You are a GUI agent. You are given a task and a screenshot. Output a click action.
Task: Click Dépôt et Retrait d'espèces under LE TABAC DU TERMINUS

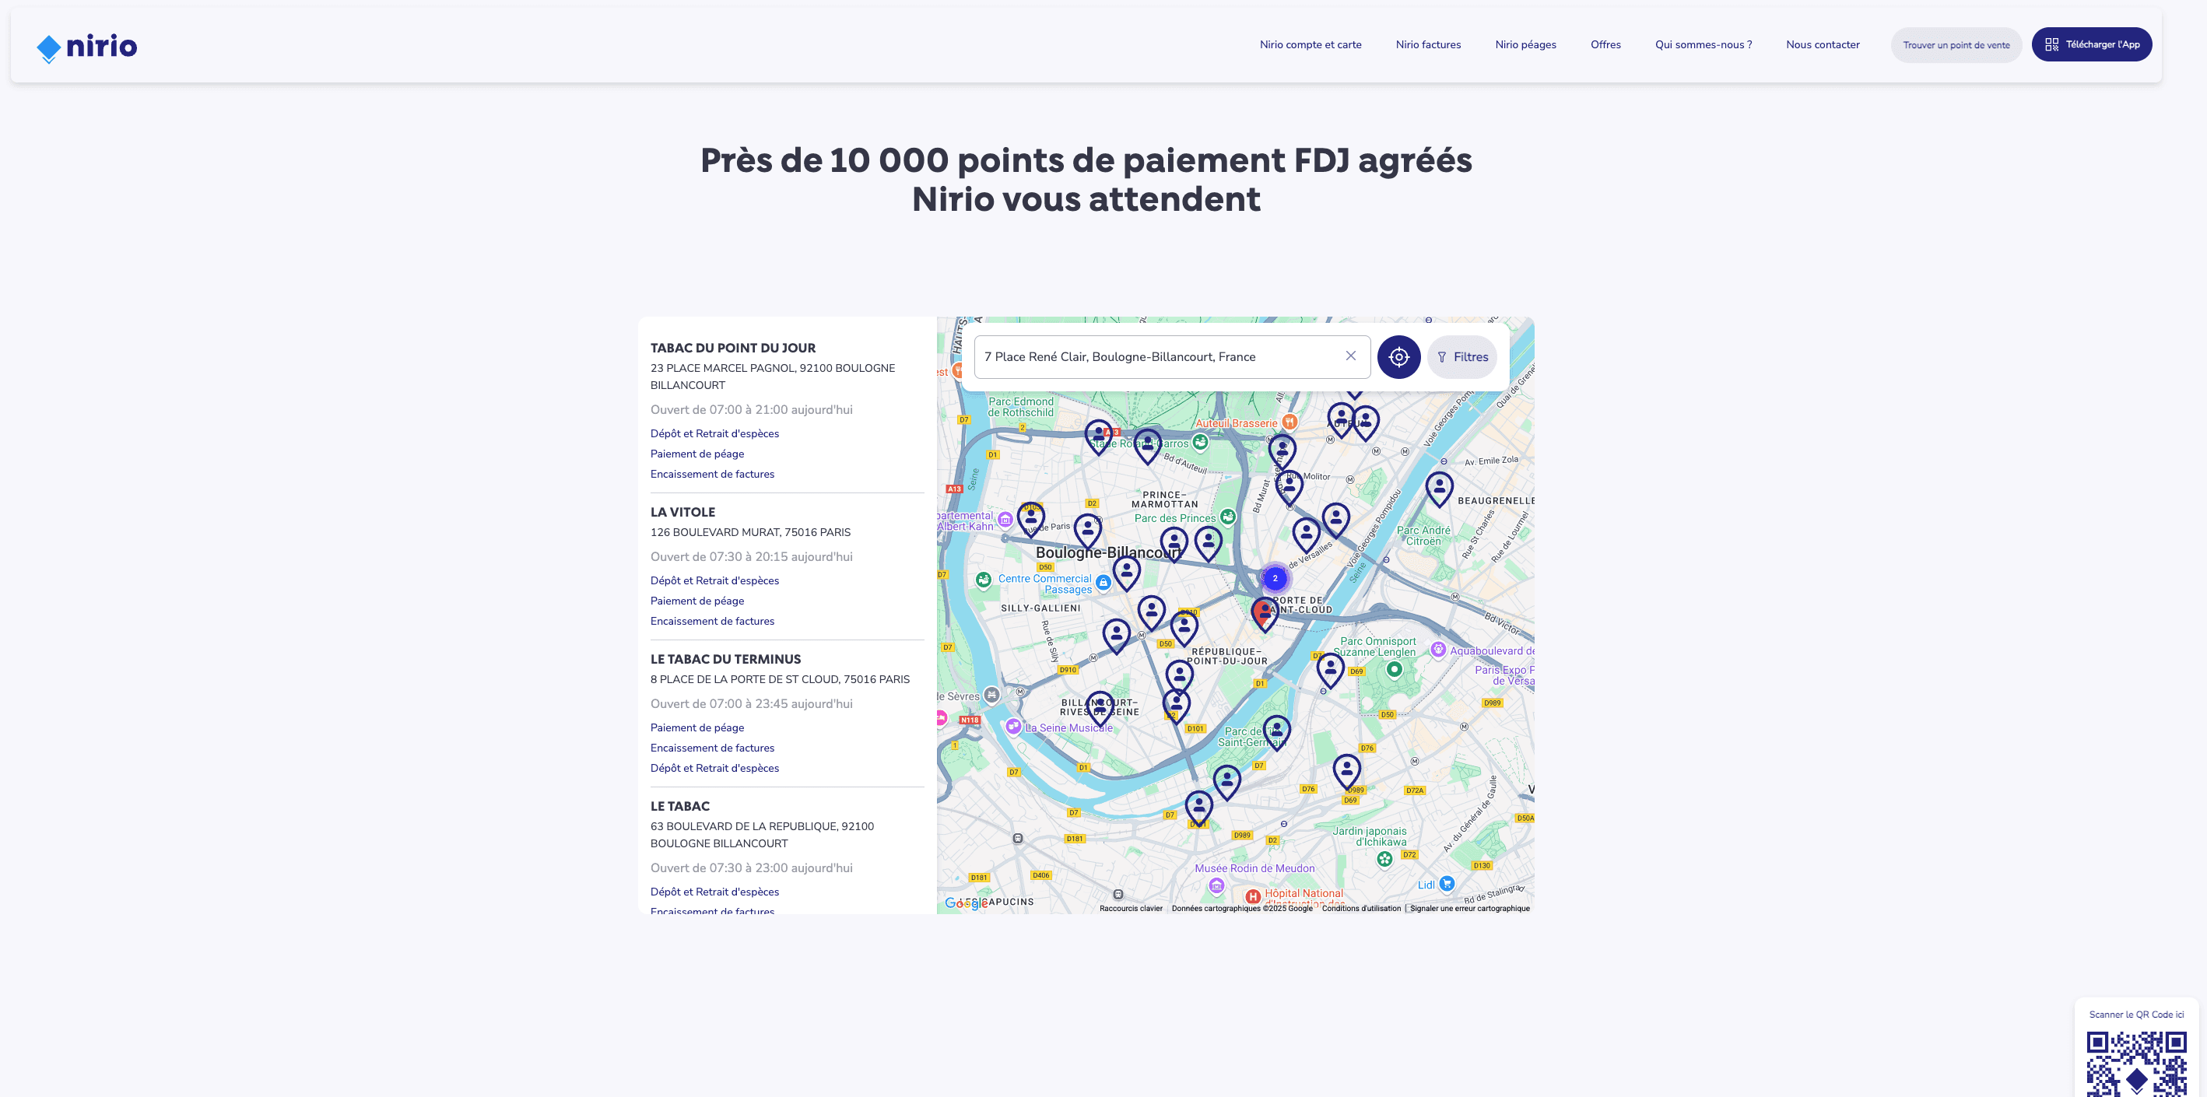[x=714, y=768]
